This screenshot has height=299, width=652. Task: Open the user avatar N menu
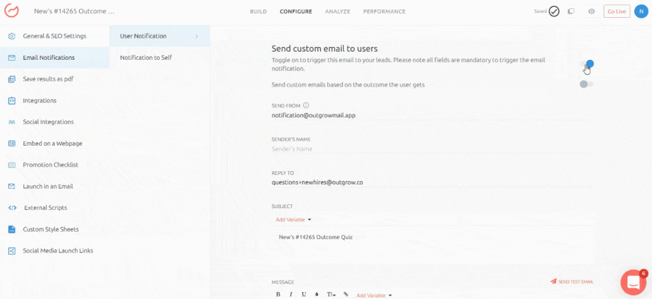coord(641,11)
